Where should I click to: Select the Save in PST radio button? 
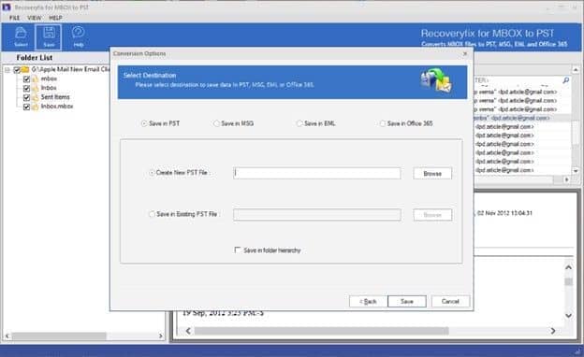tap(144, 123)
